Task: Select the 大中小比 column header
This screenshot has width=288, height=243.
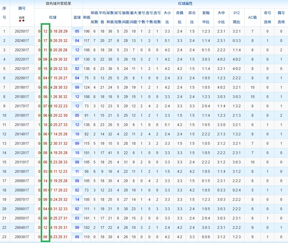Action: tap(221, 17)
